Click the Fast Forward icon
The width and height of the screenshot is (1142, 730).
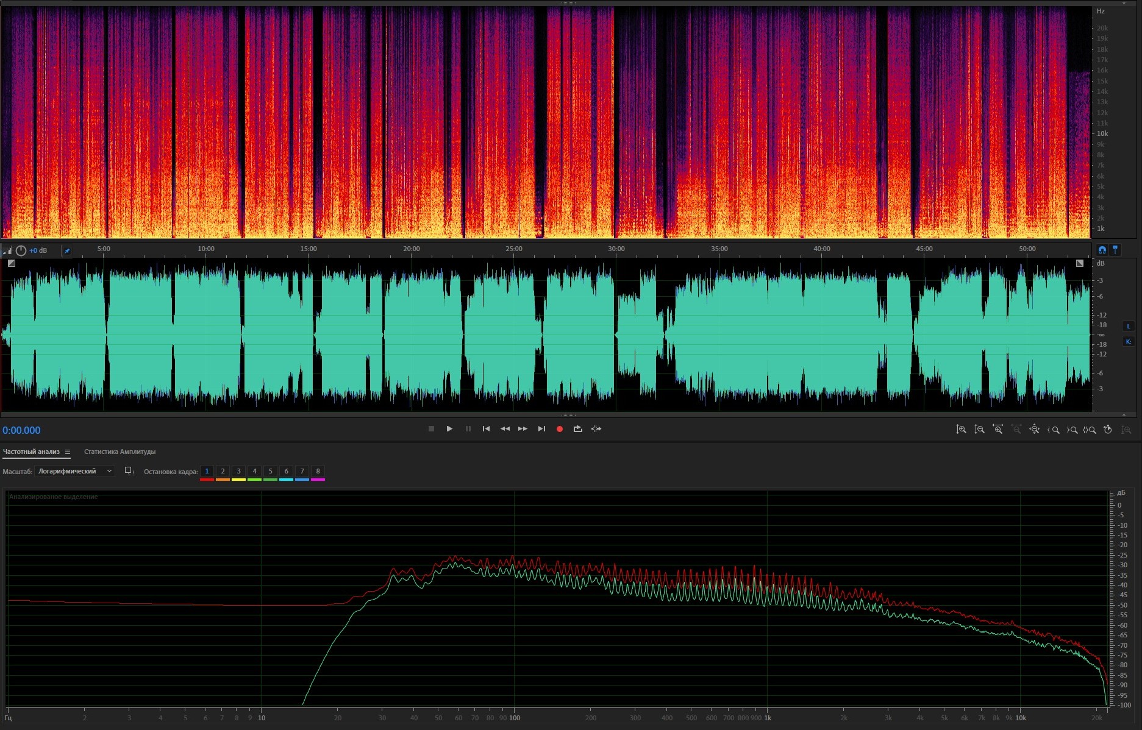[x=523, y=429]
